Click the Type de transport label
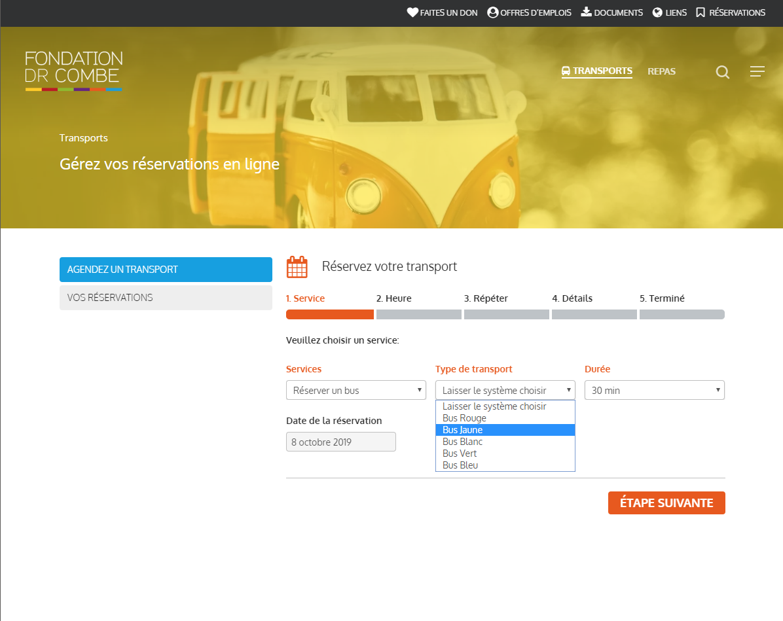Image resolution: width=783 pixels, height=621 pixels. click(x=474, y=370)
